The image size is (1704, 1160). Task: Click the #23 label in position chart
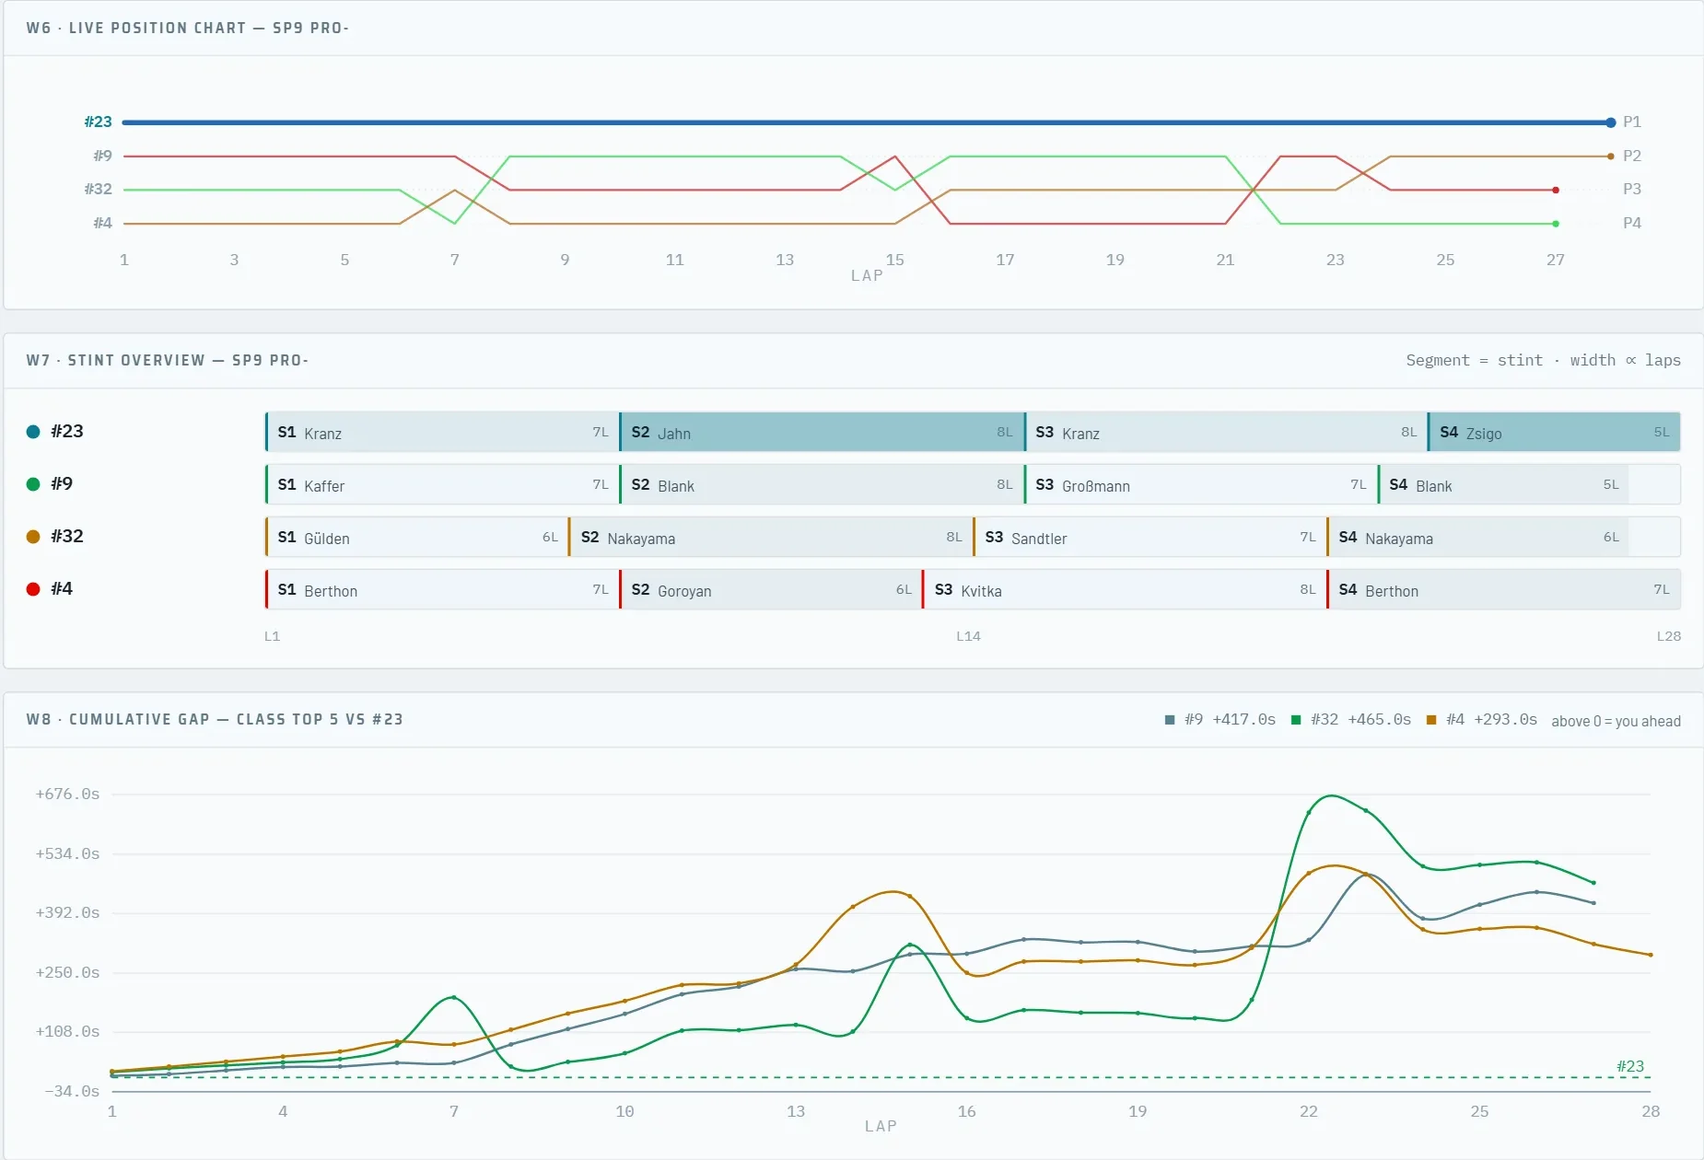tap(98, 122)
